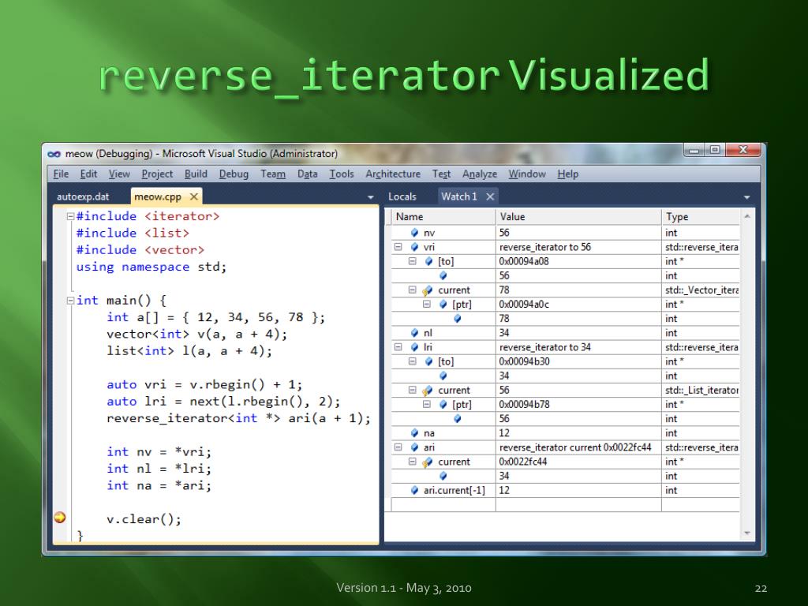Open the Team menu
The width and height of the screenshot is (808, 606).
tap(272, 174)
